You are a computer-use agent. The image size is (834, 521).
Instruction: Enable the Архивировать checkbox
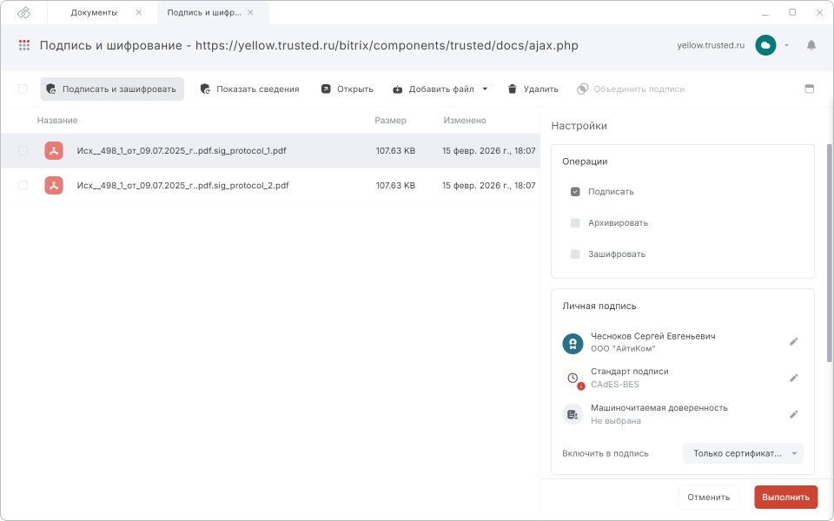575,223
